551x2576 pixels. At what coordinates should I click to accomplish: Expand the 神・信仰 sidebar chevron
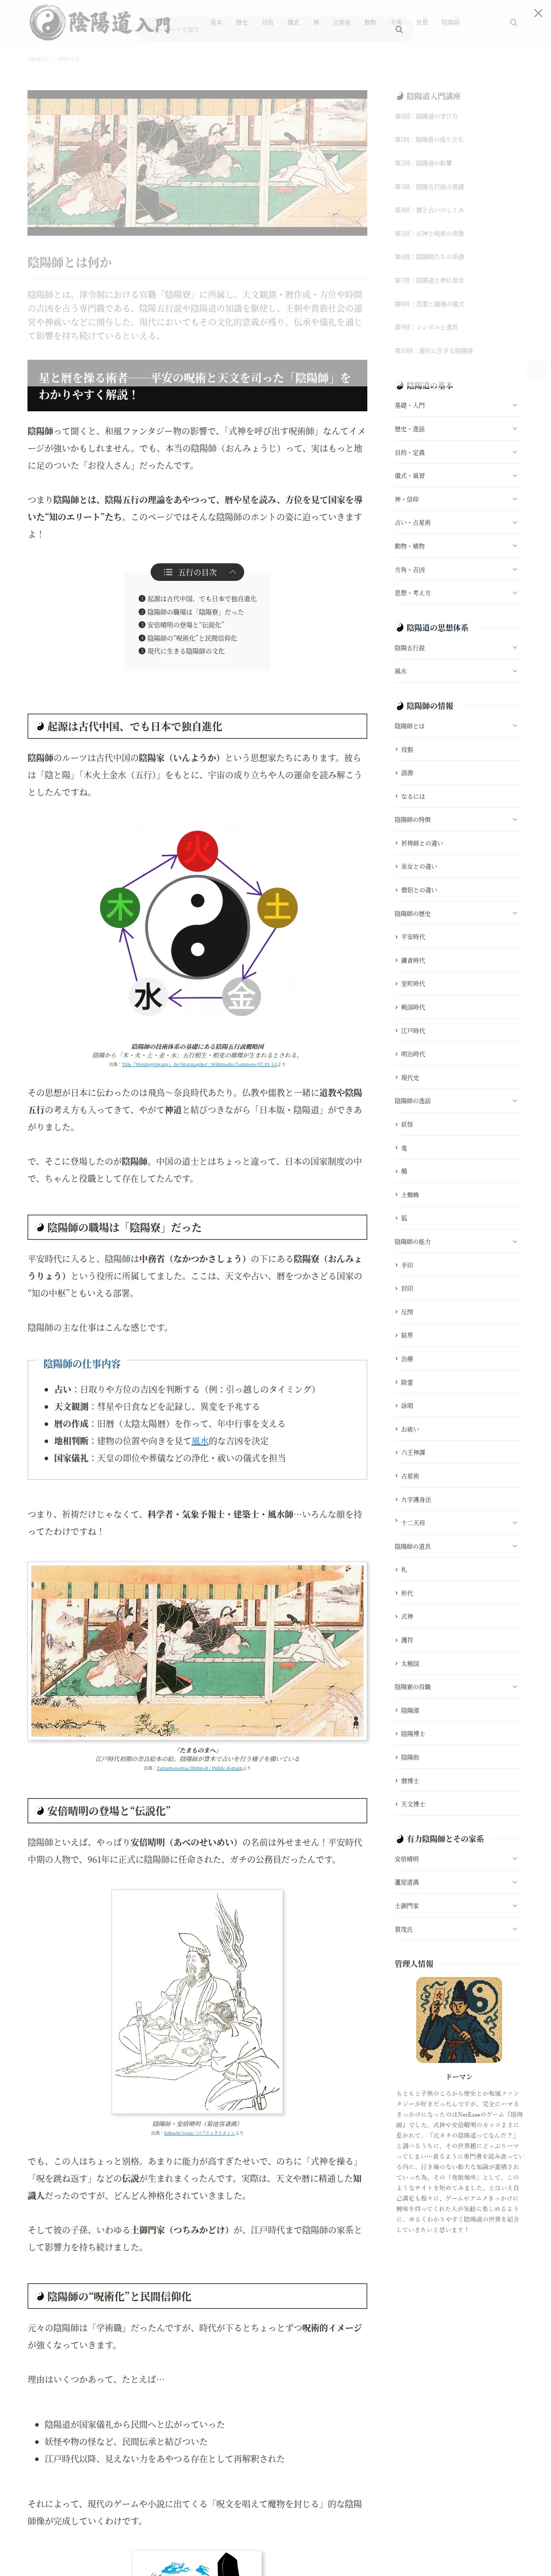(x=515, y=499)
